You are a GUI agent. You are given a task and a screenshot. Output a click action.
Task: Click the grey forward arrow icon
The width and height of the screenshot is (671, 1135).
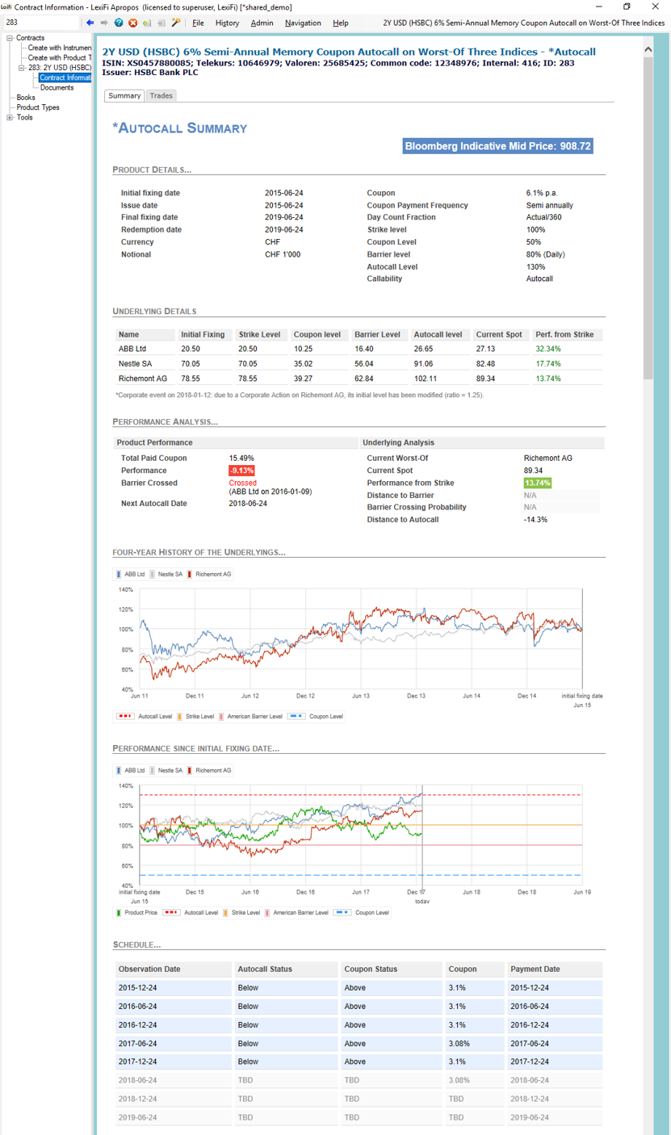click(x=104, y=23)
